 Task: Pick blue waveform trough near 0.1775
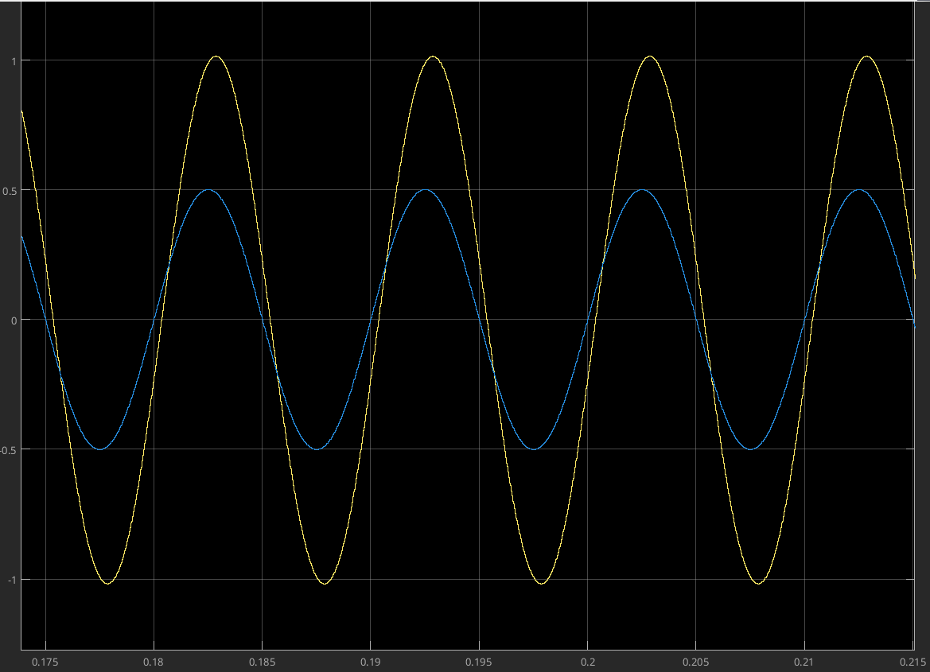pyautogui.click(x=100, y=449)
